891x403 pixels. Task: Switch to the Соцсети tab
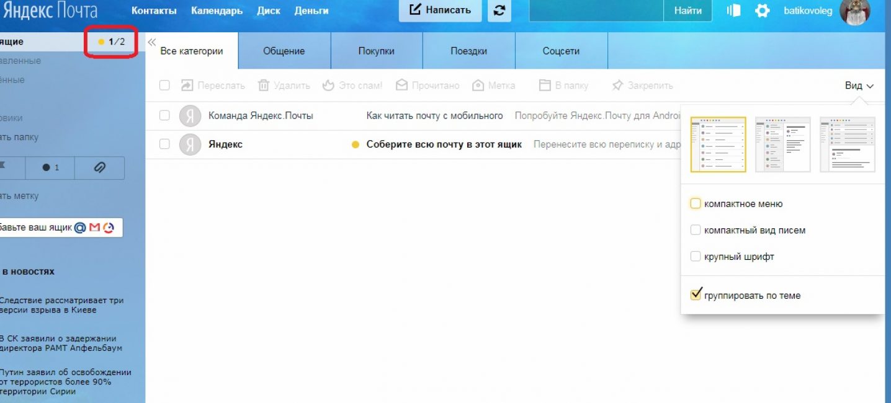[x=561, y=51]
